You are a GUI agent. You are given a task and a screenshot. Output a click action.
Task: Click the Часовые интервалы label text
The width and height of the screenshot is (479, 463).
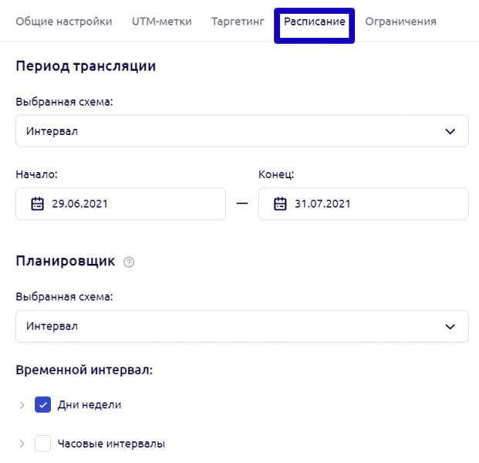tap(111, 444)
